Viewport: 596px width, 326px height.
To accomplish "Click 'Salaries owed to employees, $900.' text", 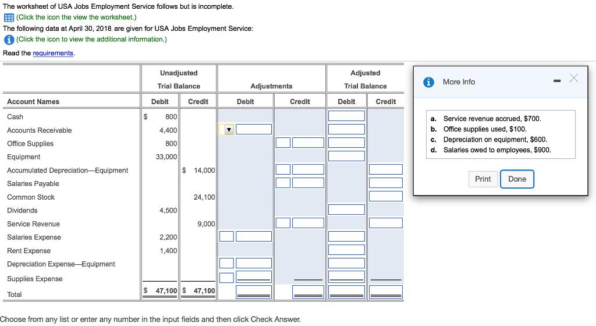I will coord(497,150).
